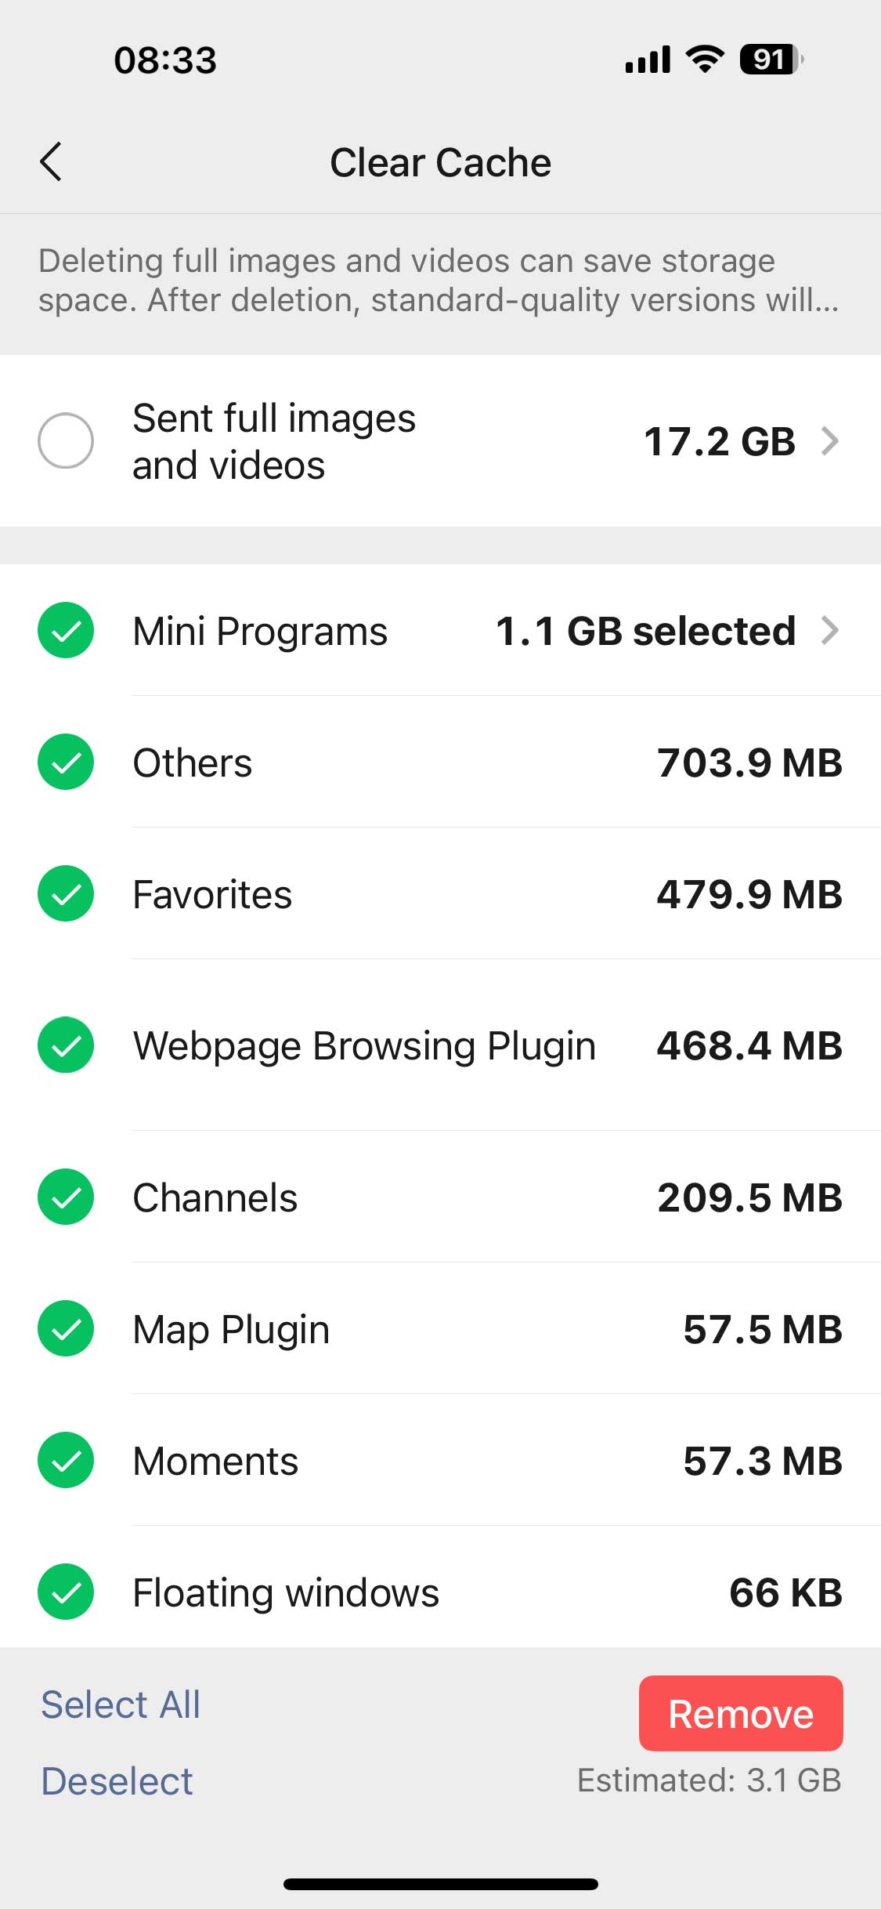
Task: Expand Sent full images 17.2 GB chevron
Action: [x=830, y=440]
